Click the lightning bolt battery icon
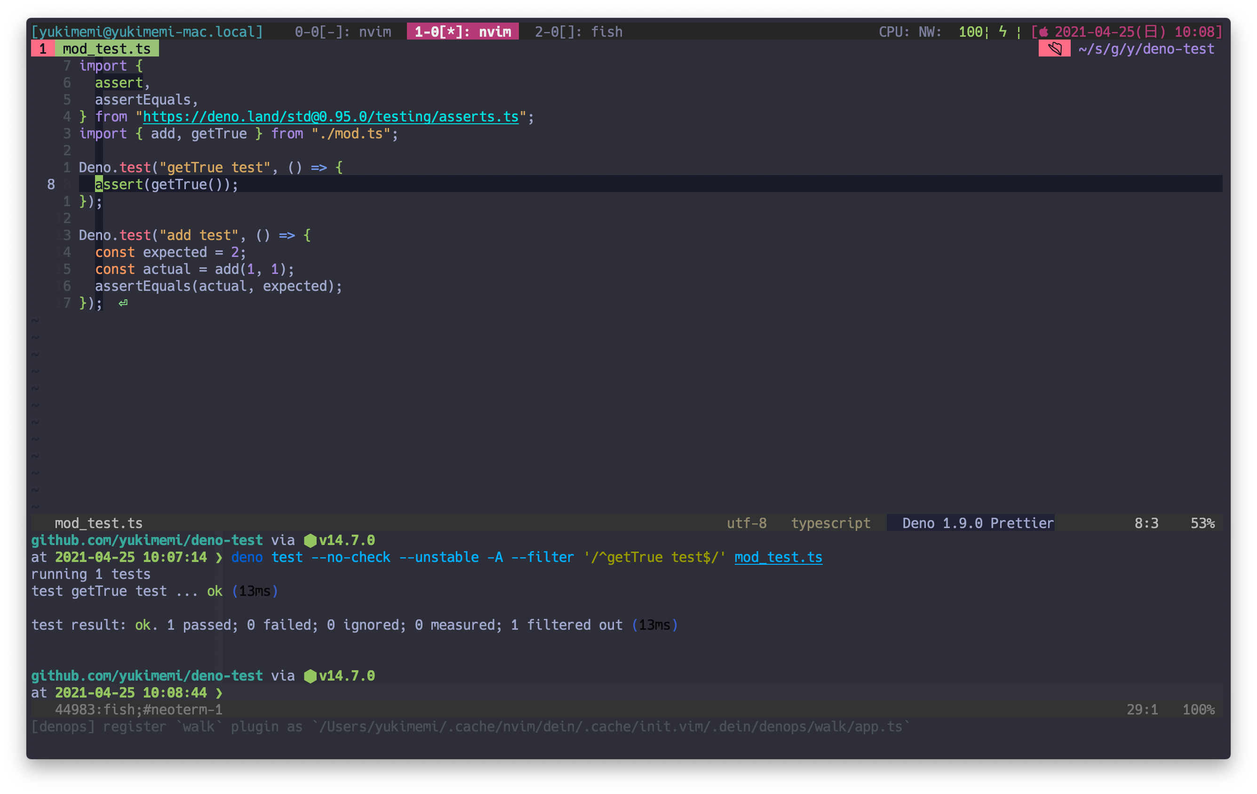The image size is (1257, 794). (1002, 32)
